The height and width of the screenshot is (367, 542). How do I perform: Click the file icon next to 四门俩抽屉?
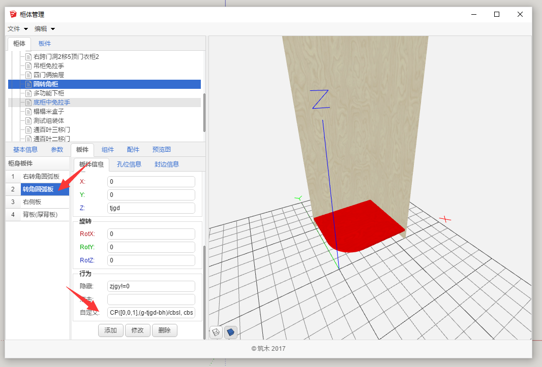click(x=29, y=75)
